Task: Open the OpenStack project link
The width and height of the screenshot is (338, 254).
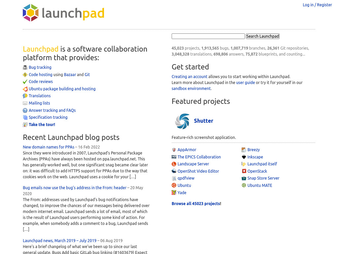Action: point(257,171)
